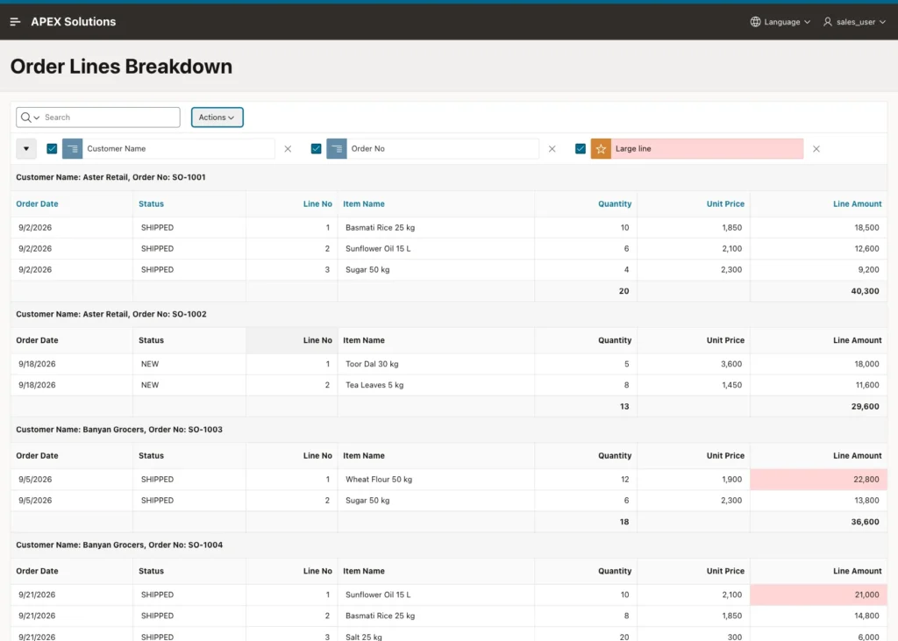Remove the Order No control break
Viewport: 898px width, 641px height.
tap(552, 149)
